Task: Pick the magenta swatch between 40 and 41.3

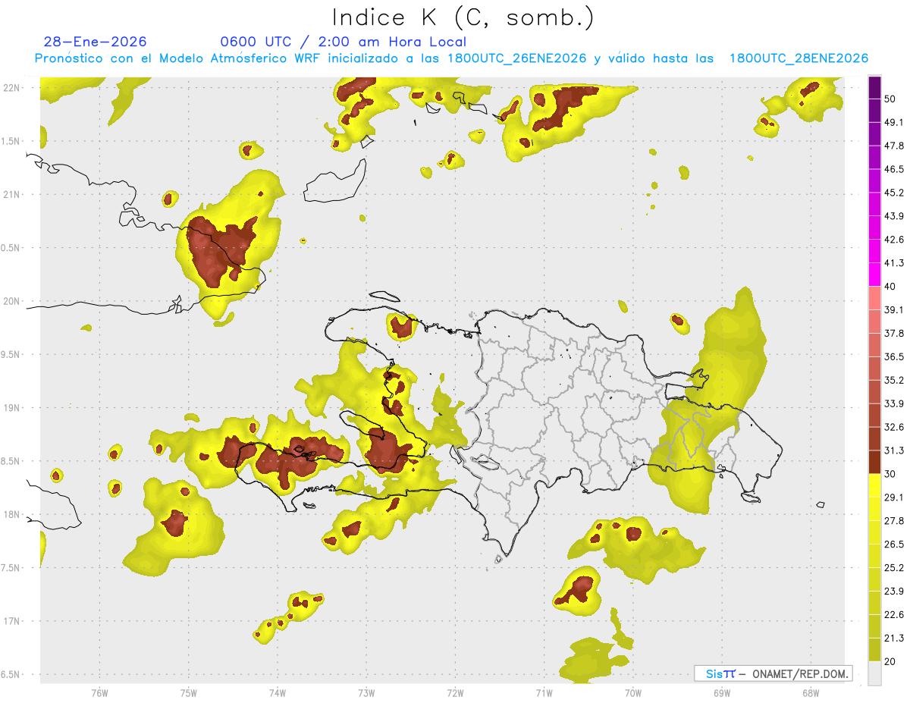Action: (875, 275)
